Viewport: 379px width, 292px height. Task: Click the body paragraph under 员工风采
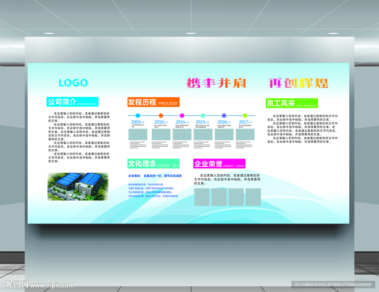coord(302,129)
